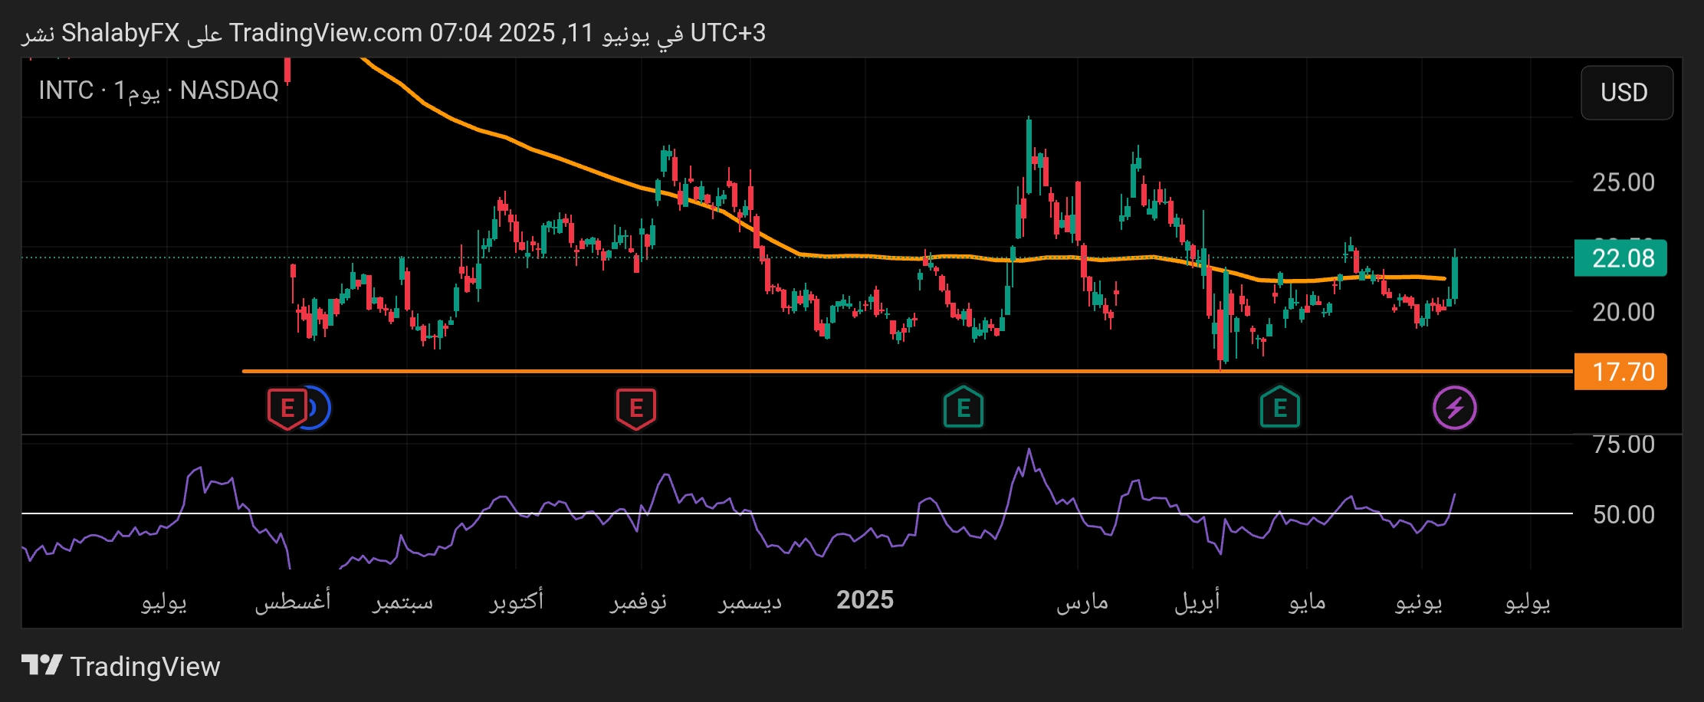Screen dimensions: 1704x702
Task: Click the white RSI 50 midline
Action: [797, 513]
